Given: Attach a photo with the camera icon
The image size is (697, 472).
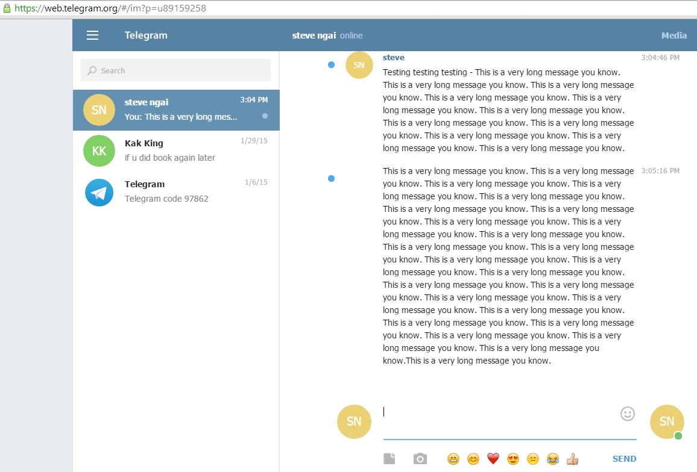Looking at the screenshot, I should tap(420, 459).
